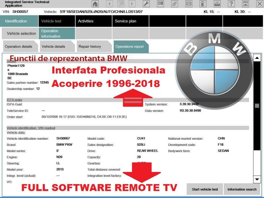Click the ISTA order section heading
This screenshot has height=198, width=264.
[x=14, y=100]
